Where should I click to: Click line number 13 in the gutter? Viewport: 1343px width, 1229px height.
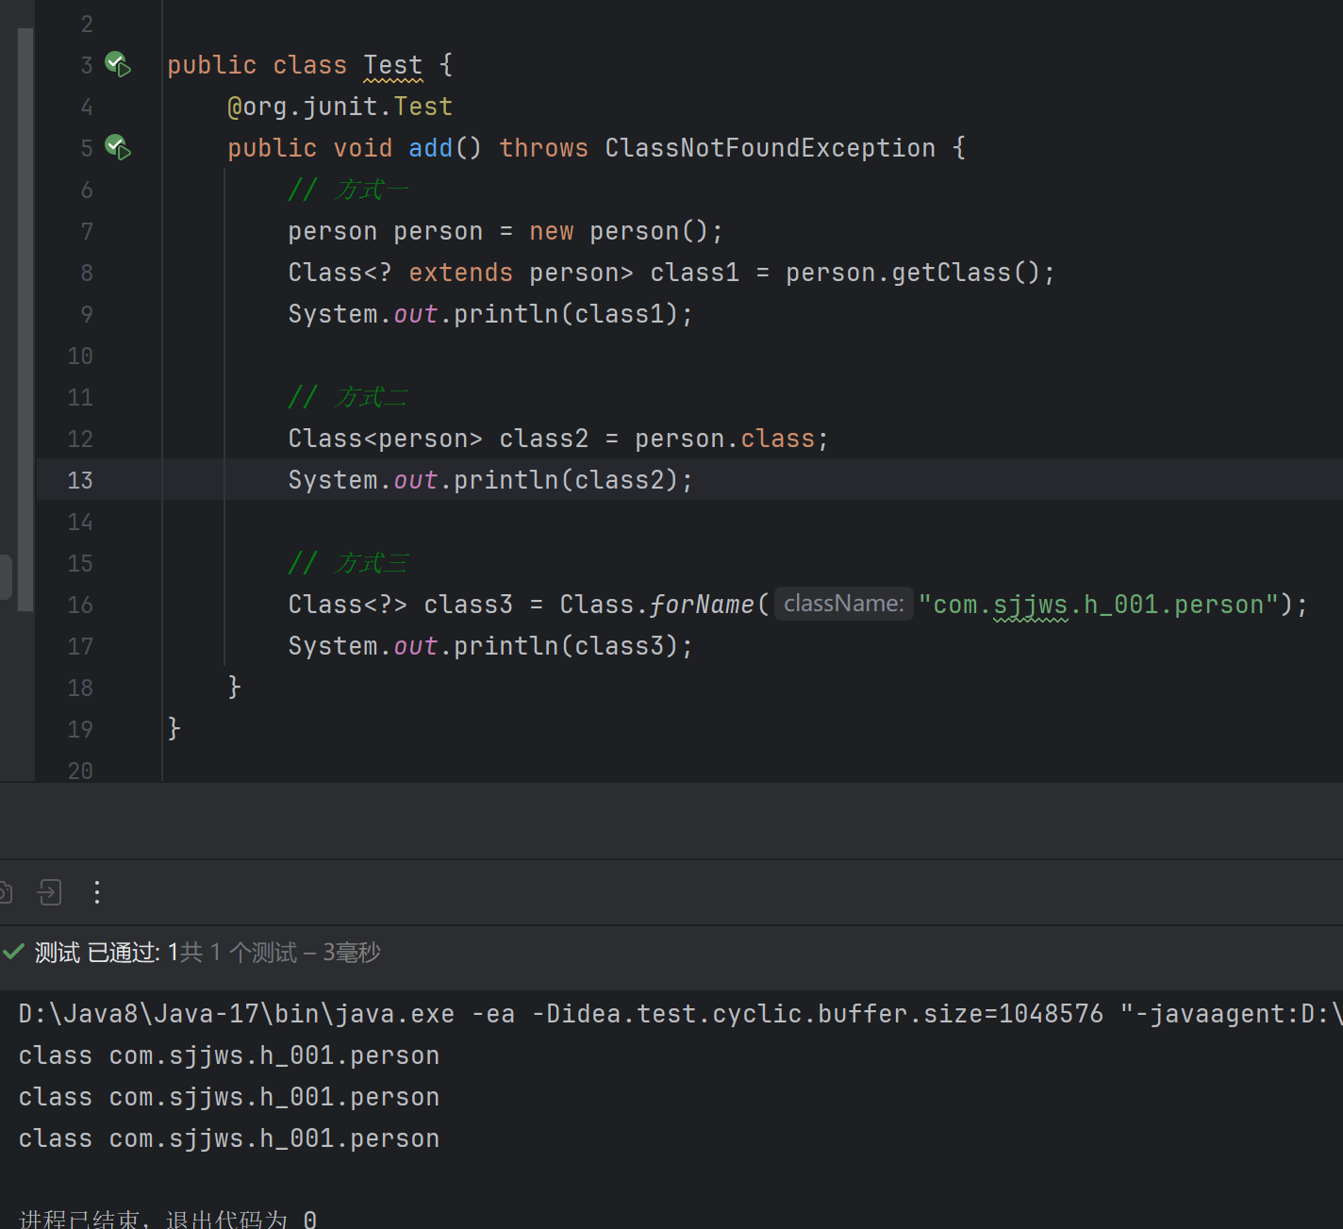pos(80,480)
